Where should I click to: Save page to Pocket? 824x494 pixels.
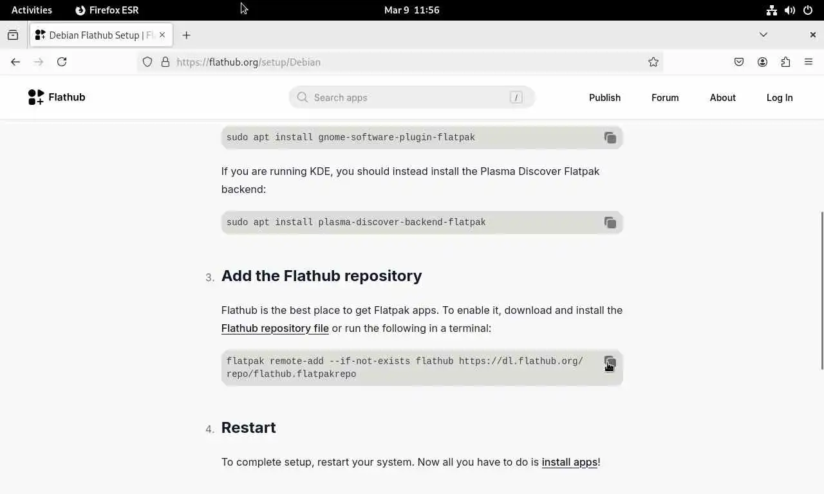[739, 62]
